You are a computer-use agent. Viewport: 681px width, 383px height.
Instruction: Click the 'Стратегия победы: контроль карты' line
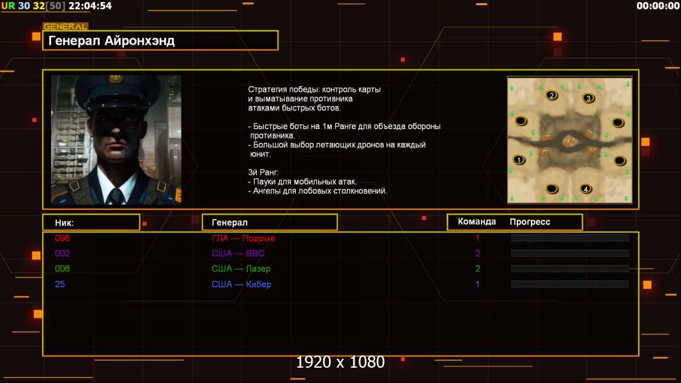tap(314, 89)
